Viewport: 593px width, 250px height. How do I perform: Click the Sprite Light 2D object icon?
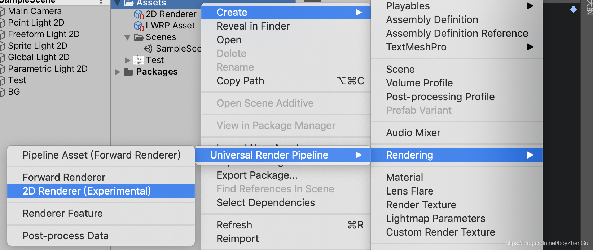(x=2, y=46)
